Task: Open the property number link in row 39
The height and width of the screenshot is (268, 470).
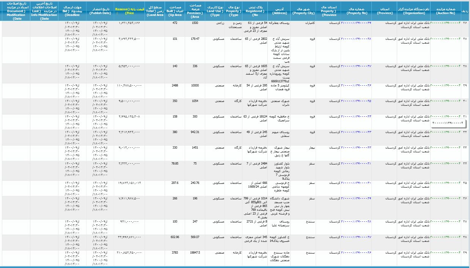Action: 356,252
